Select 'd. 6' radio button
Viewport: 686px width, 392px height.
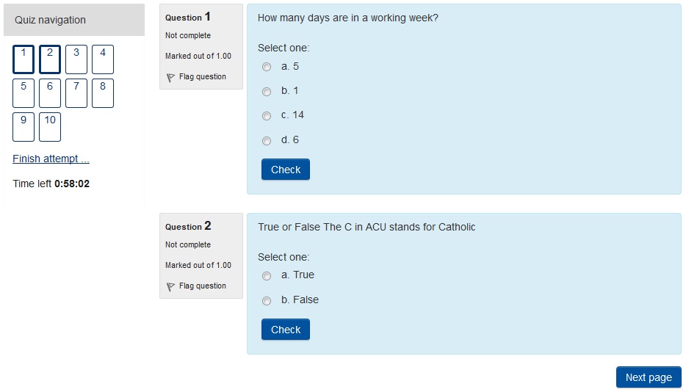[267, 141]
